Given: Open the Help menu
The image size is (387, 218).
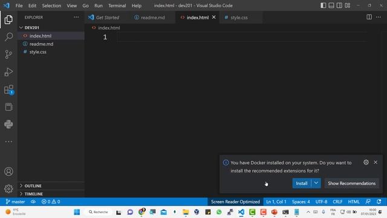Looking at the screenshot, I should point(136,5).
